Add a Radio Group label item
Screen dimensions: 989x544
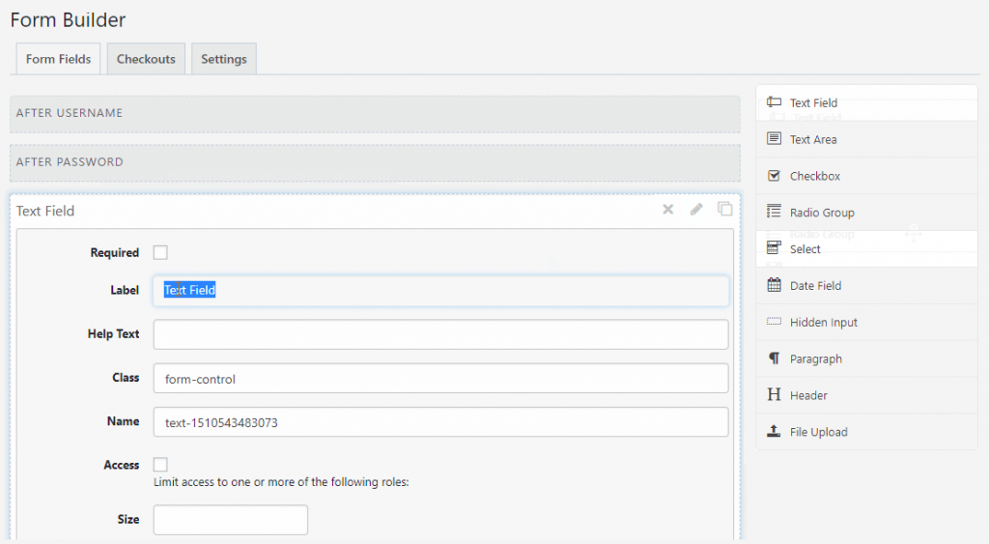(822, 213)
